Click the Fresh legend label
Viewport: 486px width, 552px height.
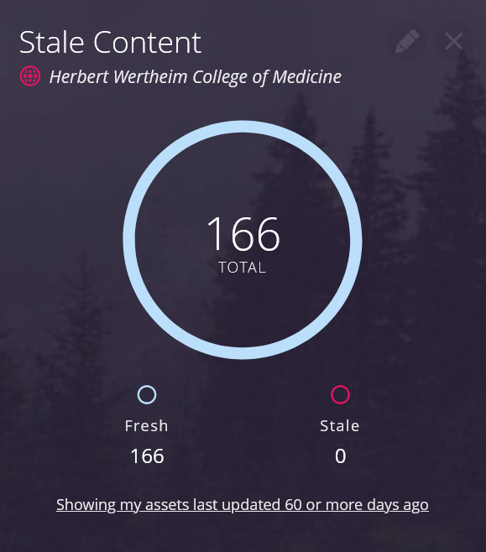pos(147,425)
